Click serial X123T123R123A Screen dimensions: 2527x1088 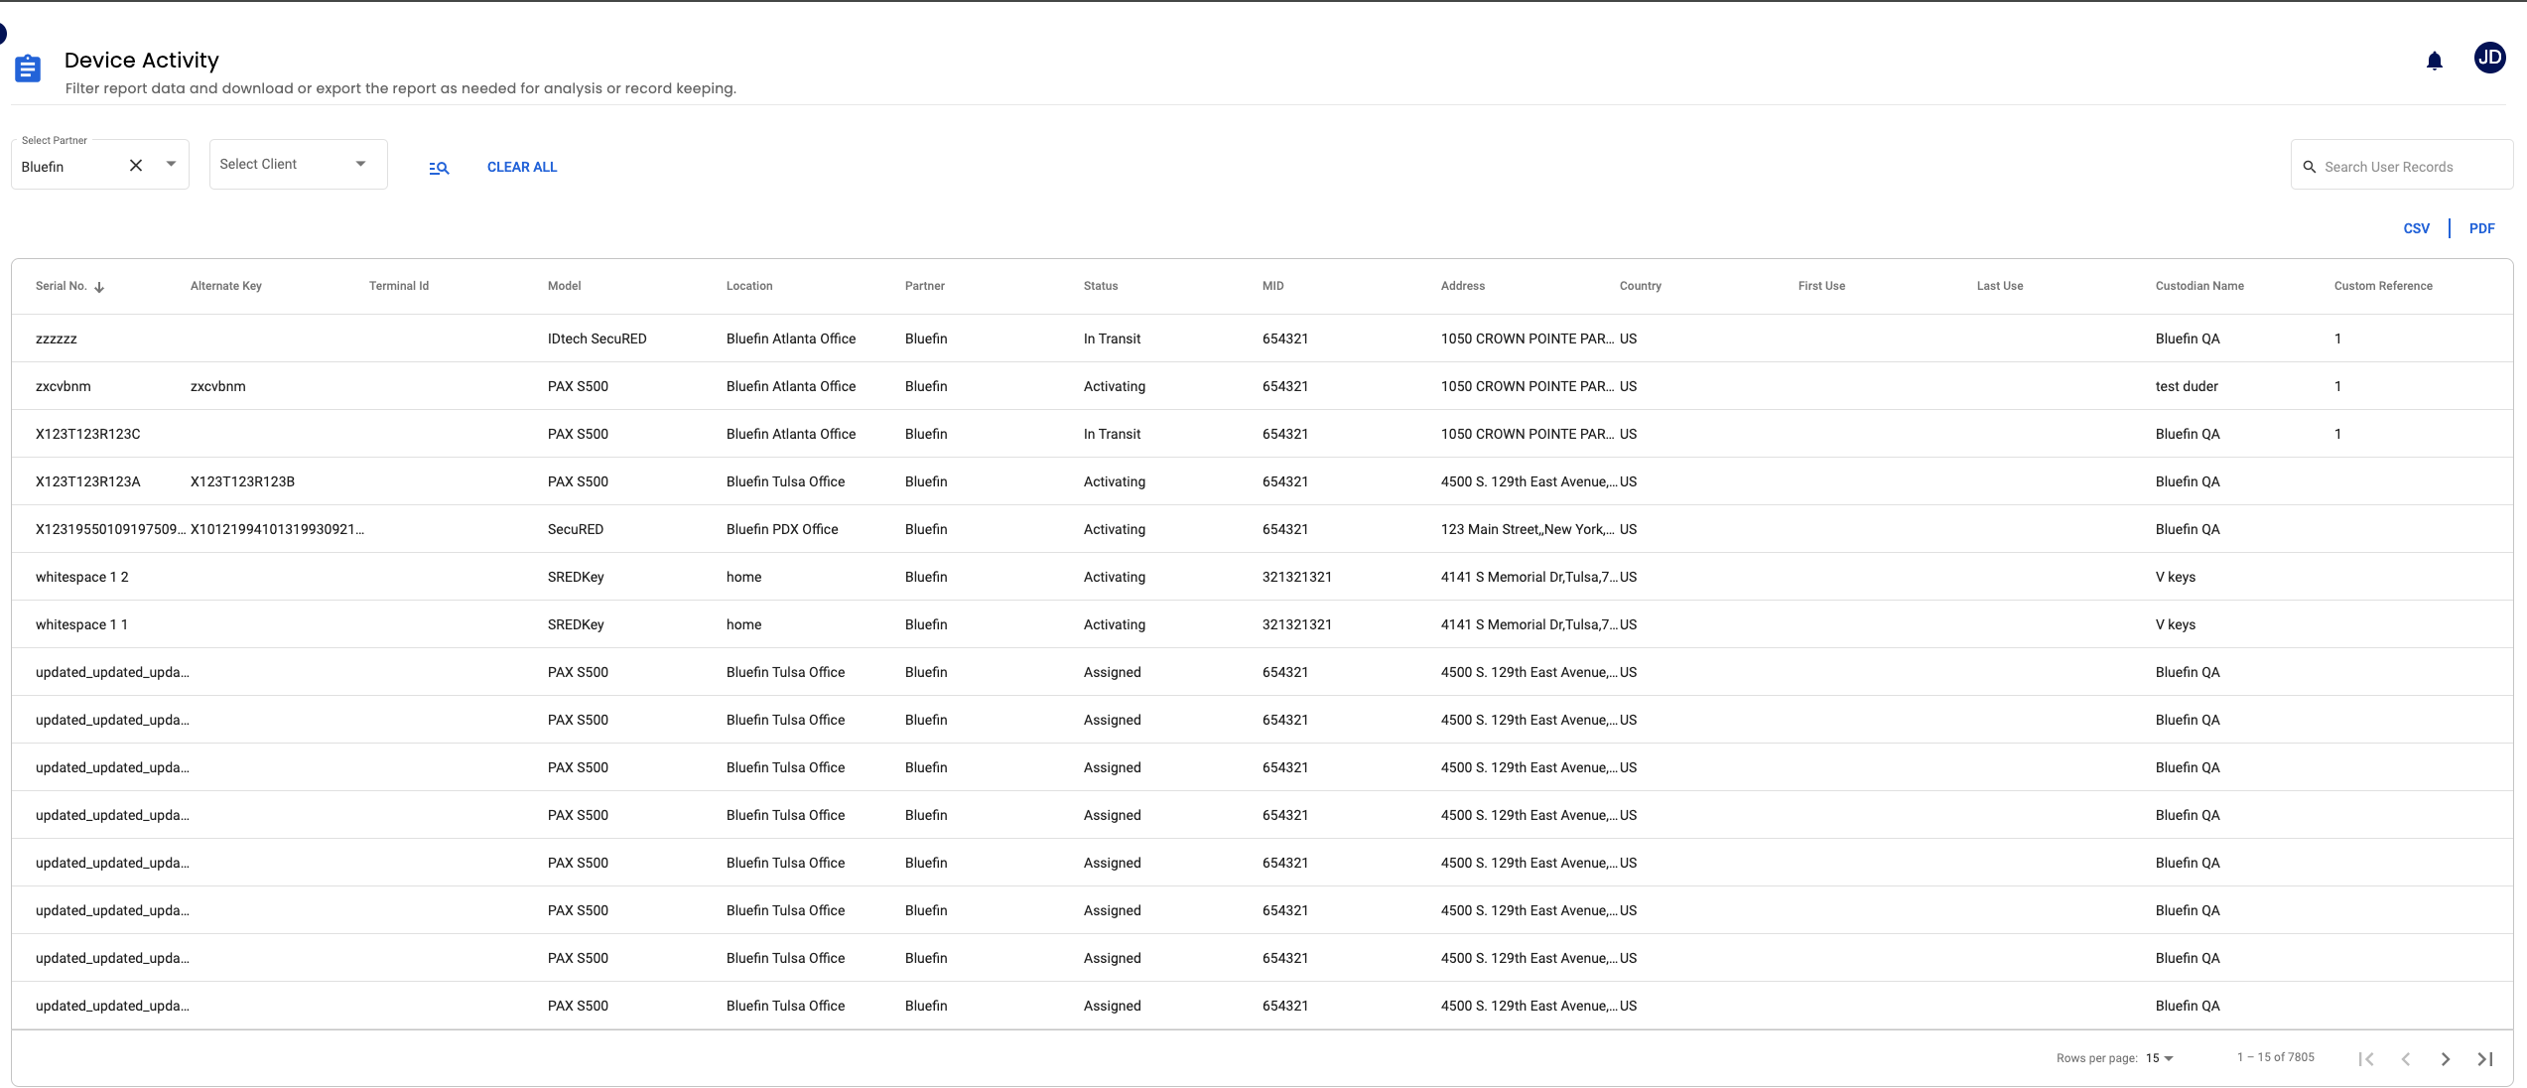[x=88, y=481]
